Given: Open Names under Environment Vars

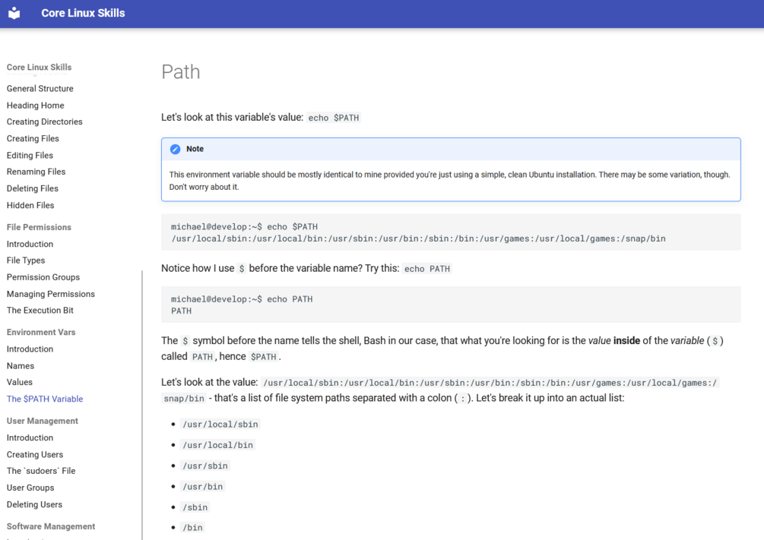Looking at the screenshot, I should pyautogui.click(x=21, y=366).
